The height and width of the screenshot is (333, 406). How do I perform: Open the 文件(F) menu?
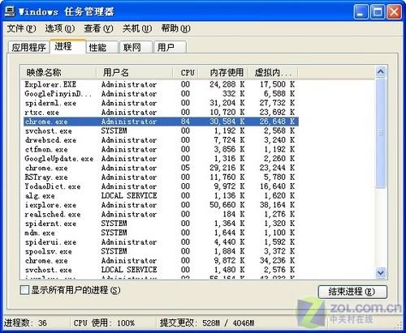click(x=21, y=28)
